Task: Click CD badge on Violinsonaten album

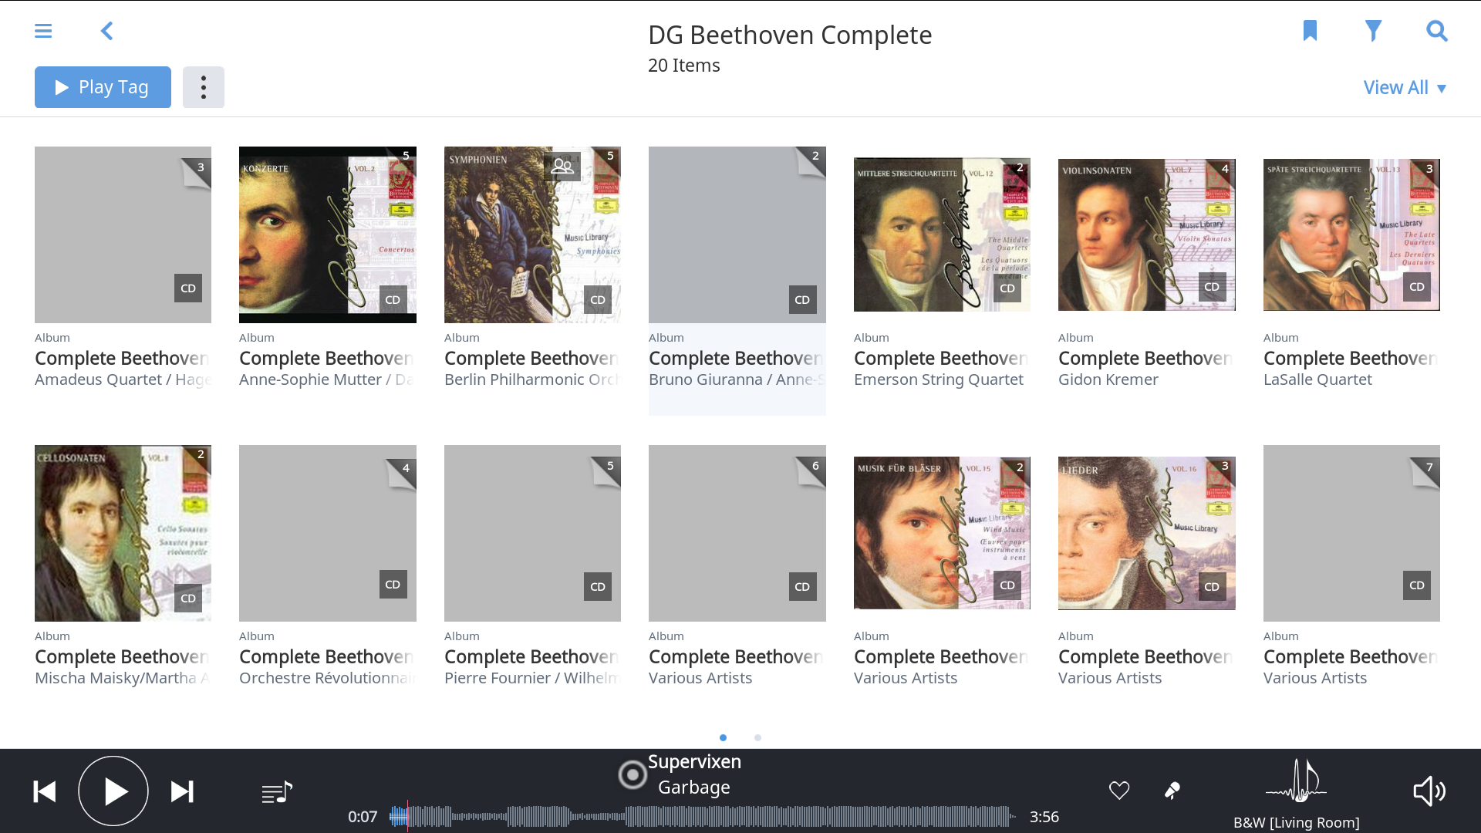Action: coord(1212,286)
